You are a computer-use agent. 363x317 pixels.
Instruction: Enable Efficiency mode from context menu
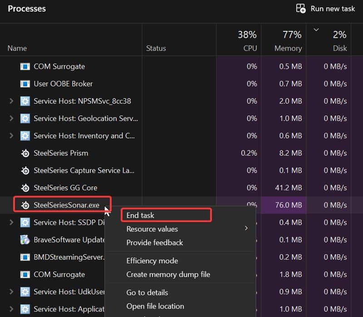[152, 261]
